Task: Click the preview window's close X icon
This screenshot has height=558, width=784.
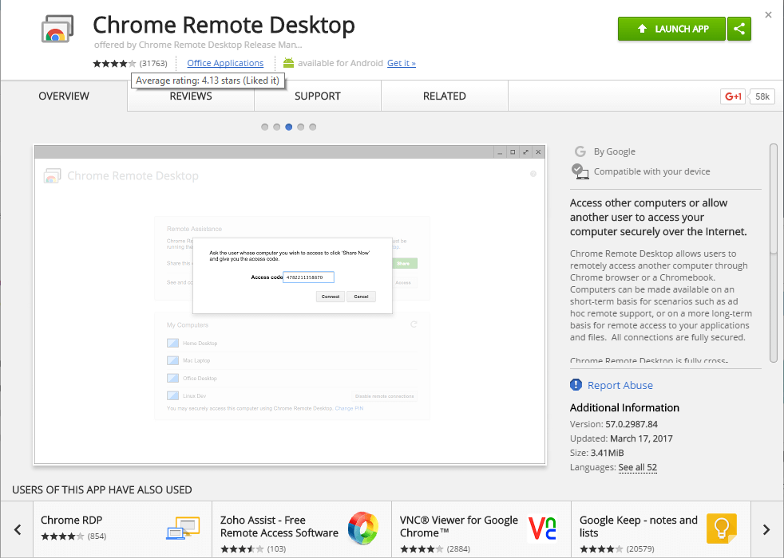Action: [x=538, y=151]
